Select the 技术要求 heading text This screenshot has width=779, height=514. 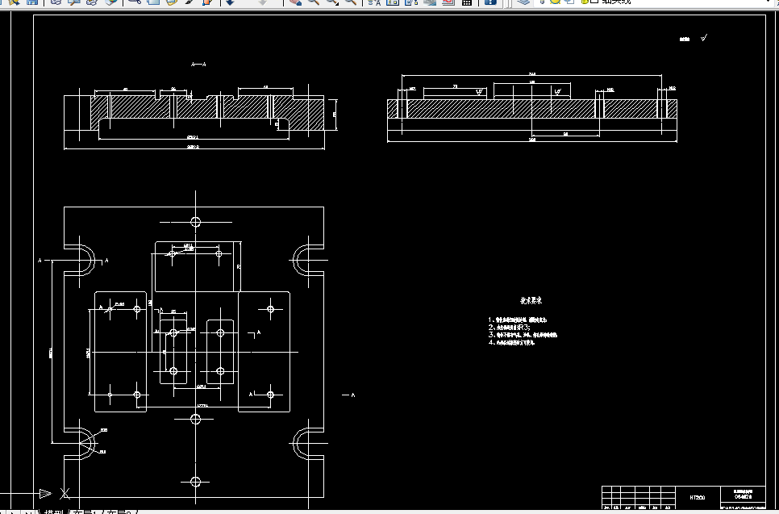pos(531,301)
